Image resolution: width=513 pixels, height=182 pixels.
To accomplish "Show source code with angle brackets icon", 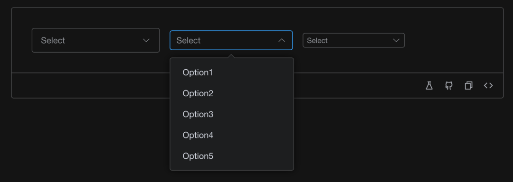I will tap(488, 85).
